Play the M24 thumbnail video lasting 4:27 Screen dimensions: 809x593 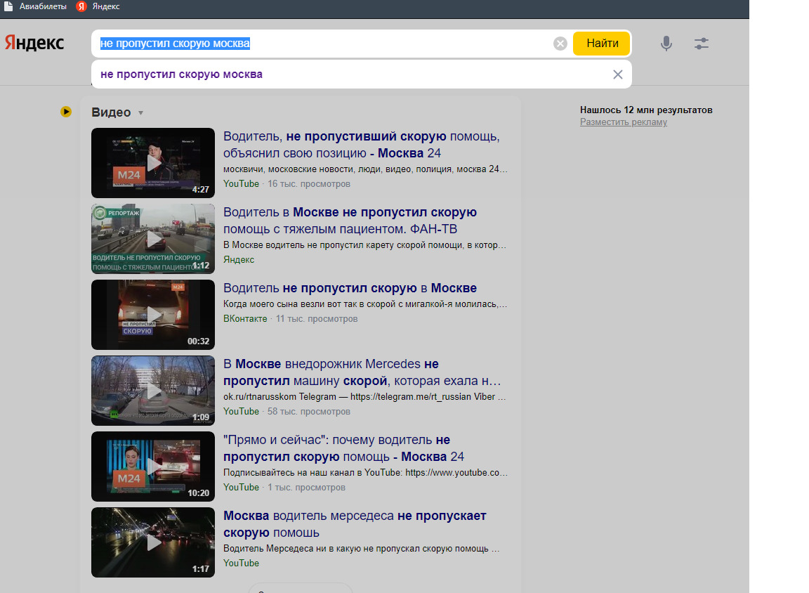(153, 163)
